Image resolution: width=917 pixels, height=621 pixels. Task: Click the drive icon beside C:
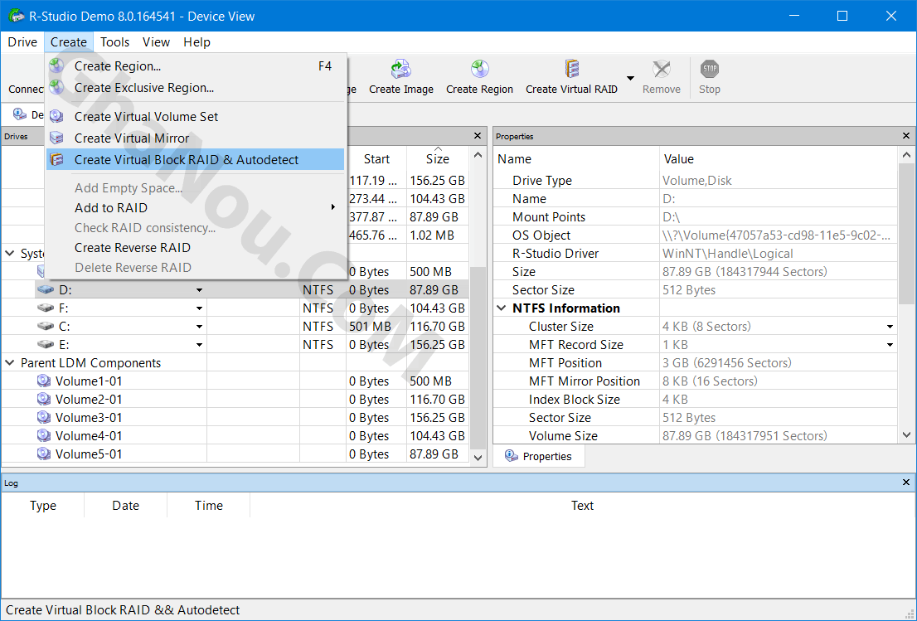pos(46,327)
